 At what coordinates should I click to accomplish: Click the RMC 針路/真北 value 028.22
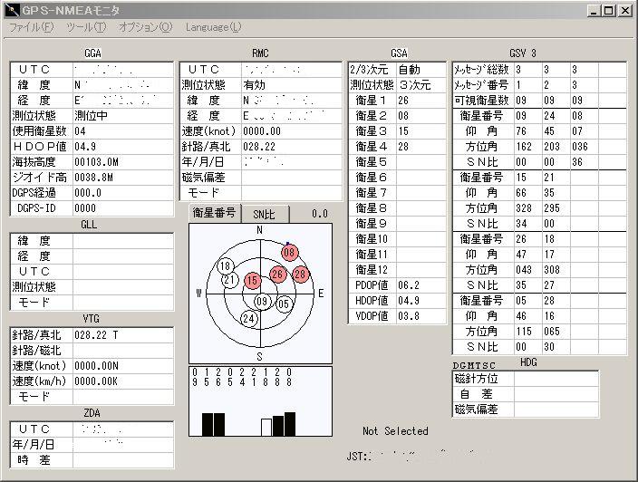(259, 147)
